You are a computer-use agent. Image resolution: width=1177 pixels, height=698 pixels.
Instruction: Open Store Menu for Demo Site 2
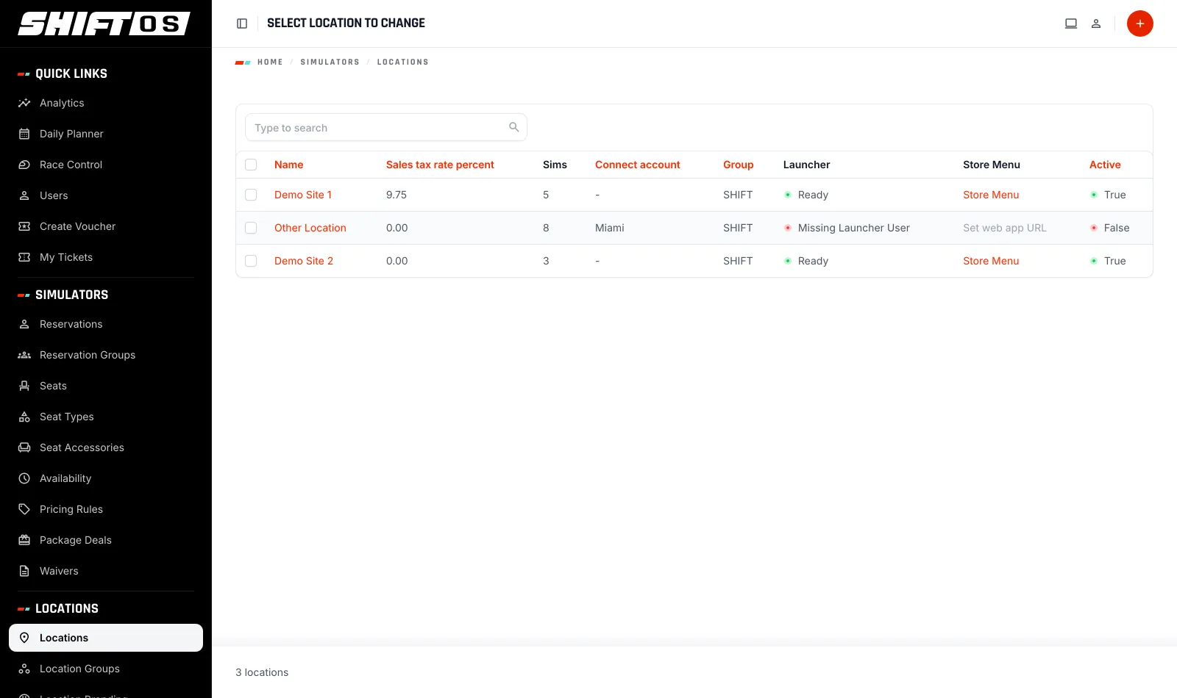click(991, 261)
